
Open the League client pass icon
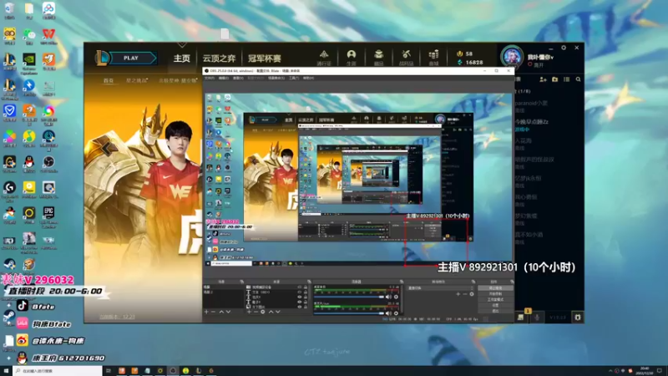[x=324, y=54]
